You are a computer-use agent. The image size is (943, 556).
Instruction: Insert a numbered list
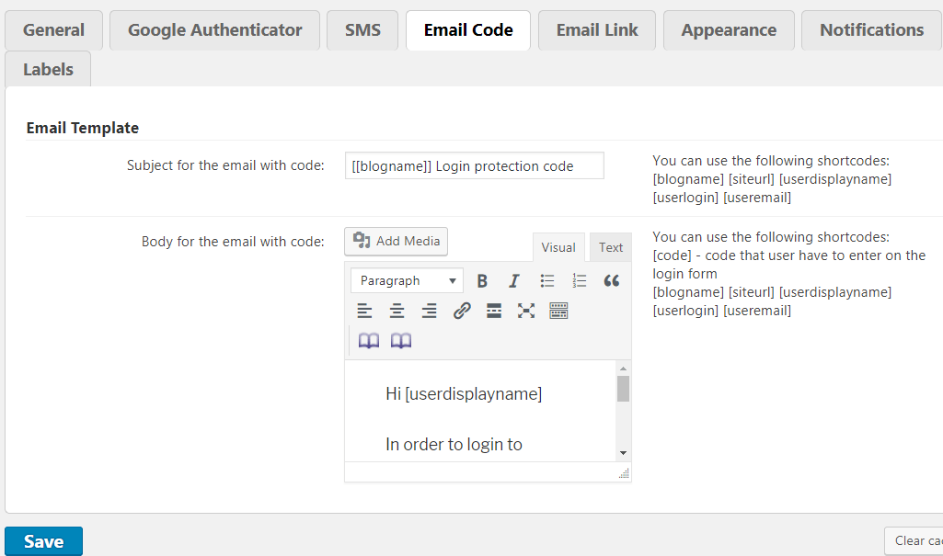[579, 281]
